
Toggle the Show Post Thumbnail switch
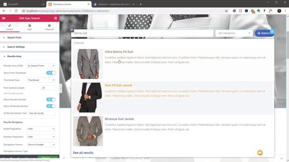pos(51,73)
